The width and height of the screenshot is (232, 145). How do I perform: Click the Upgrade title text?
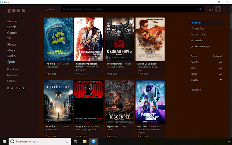point(81,126)
